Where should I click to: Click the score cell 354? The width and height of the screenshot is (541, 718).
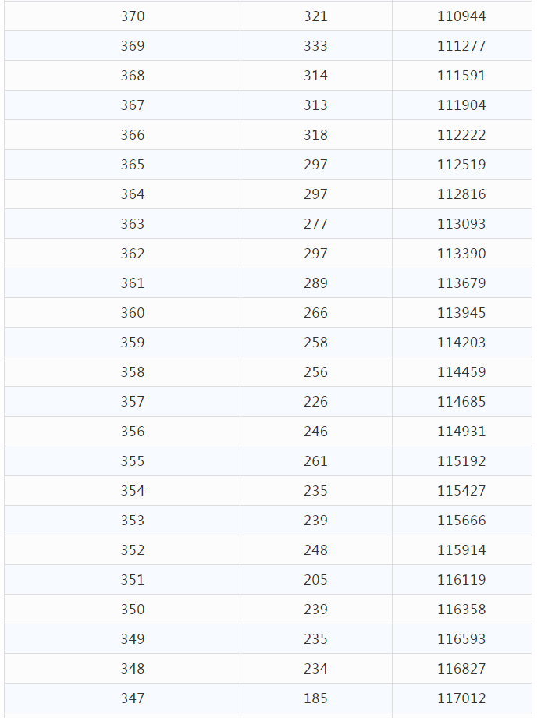[x=133, y=491]
